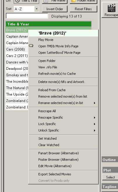Expand the Unlock Specific submenu arrow
This screenshot has height=192, width=118.
pos(95,130)
